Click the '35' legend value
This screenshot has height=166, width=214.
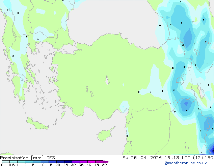(81, 165)
